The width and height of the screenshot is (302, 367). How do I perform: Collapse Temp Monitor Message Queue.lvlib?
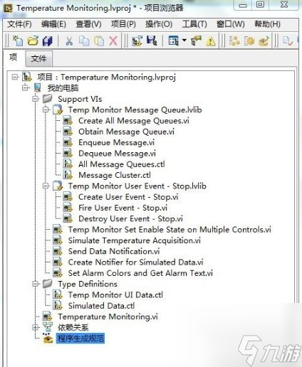46,110
